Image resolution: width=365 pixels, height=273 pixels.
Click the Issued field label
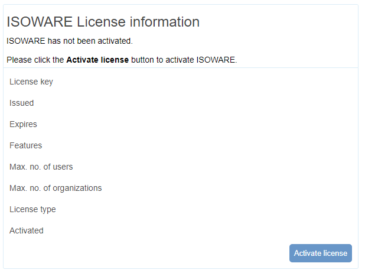(22, 103)
